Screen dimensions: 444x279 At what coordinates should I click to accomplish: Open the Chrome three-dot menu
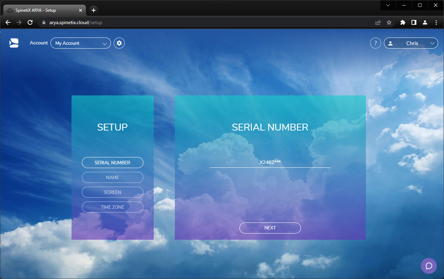point(436,22)
